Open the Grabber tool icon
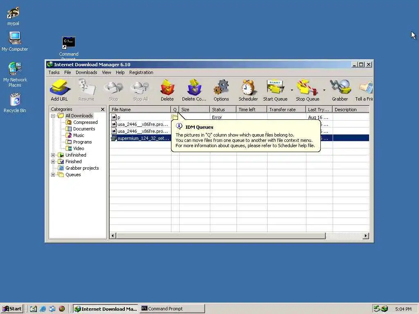 [340, 90]
